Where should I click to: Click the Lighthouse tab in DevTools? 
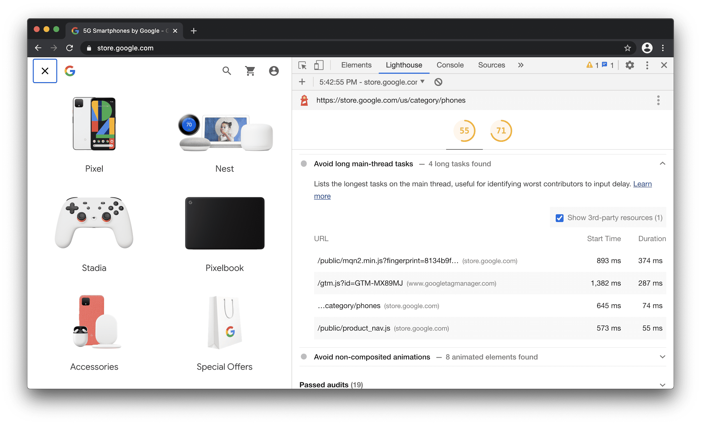point(403,64)
